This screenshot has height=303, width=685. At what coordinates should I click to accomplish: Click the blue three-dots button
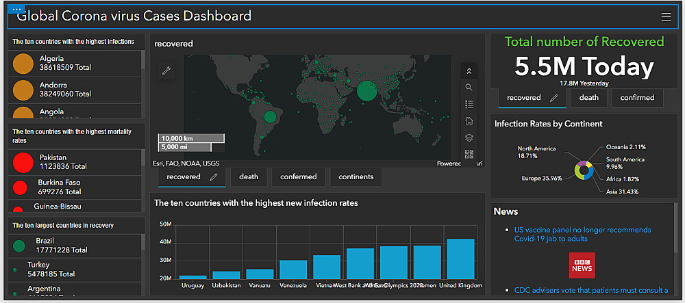[x=17, y=10]
